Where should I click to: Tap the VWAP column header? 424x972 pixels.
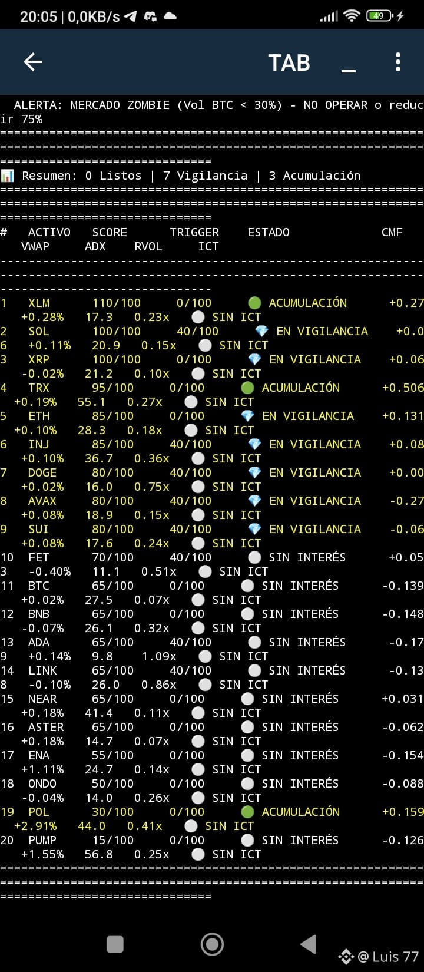point(35,247)
